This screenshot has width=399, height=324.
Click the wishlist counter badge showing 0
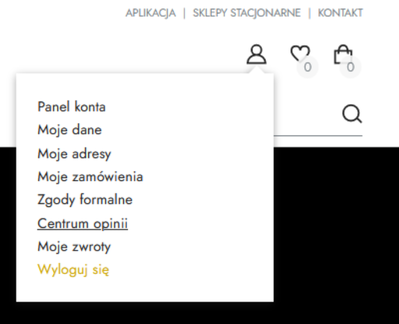307,67
